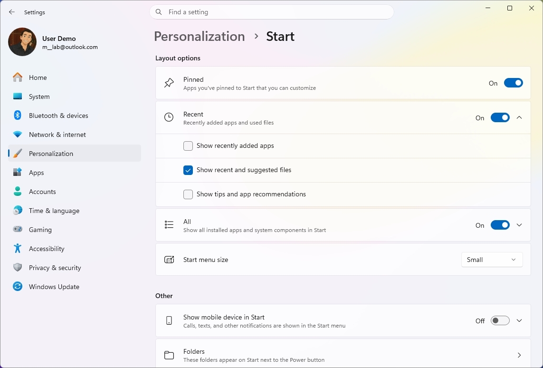The image size is (543, 368).
Task: Click the folder icon beside Folders
Action: click(169, 355)
